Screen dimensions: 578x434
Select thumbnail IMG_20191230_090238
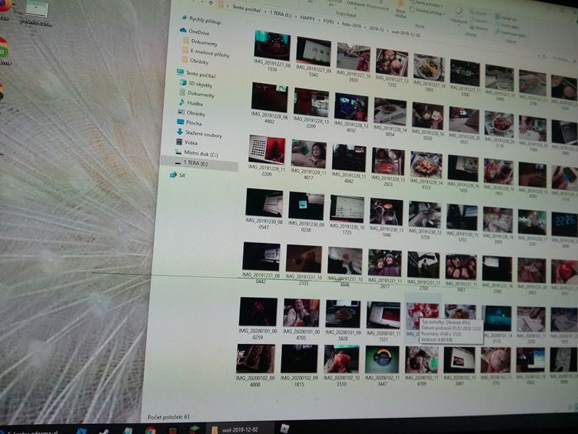306,212
